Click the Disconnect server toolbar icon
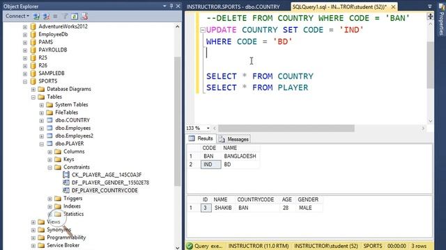 pyautogui.click(x=46, y=17)
